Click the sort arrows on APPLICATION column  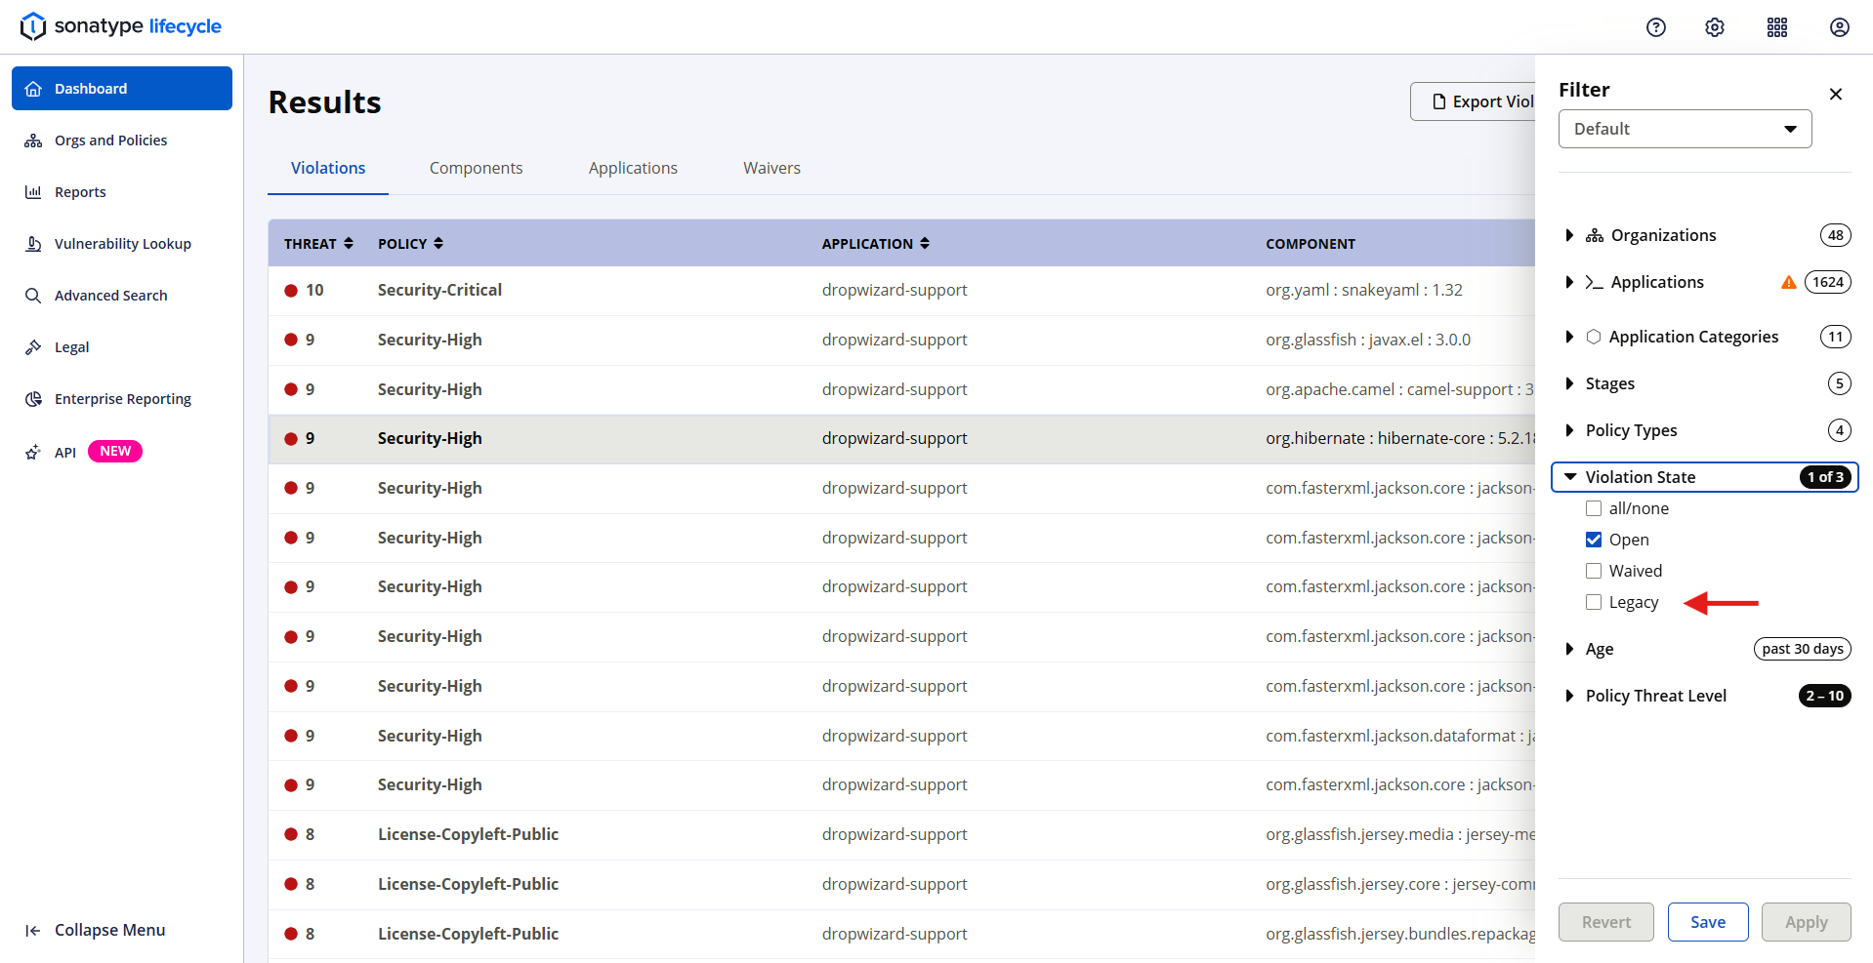tap(925, 244)
